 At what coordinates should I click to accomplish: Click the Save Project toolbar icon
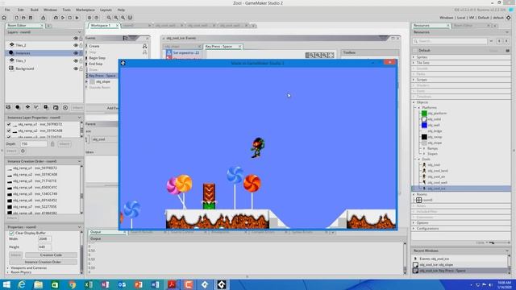31,18
